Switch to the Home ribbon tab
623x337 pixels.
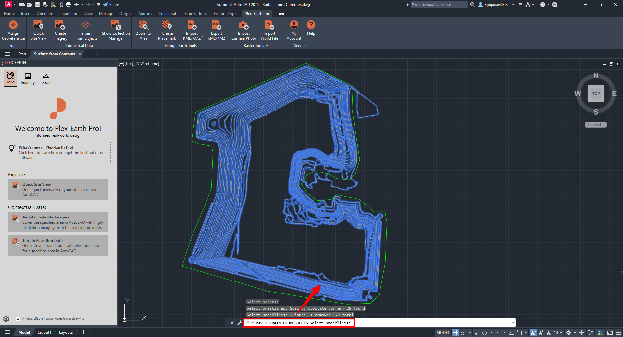point(9,14)
